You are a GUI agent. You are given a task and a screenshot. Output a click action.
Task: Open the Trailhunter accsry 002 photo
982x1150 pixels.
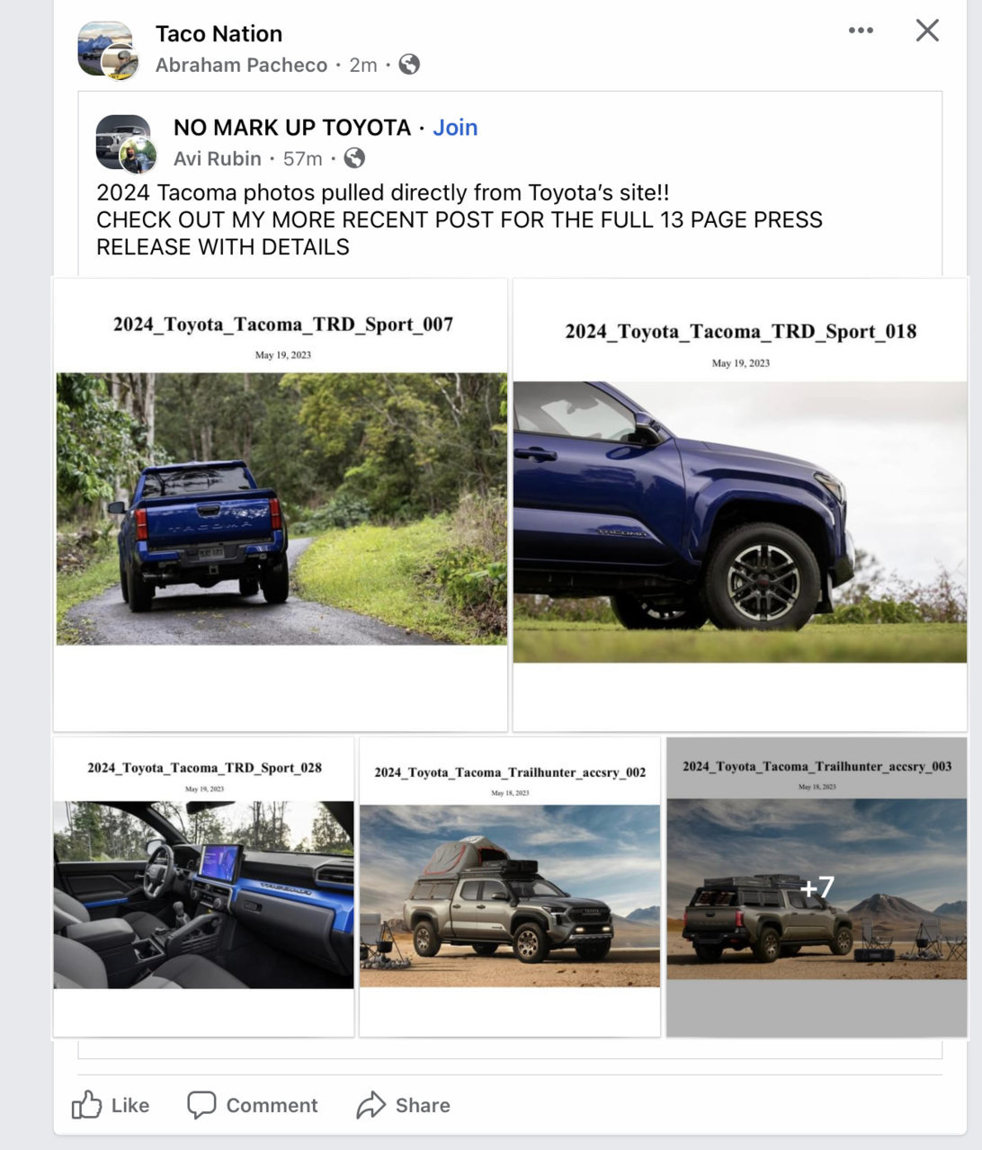[x=510, y=887]
